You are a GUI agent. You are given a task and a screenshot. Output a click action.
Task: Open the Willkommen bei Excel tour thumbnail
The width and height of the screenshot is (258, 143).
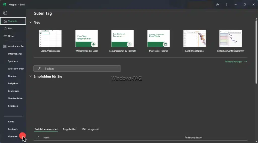(87, 38)
